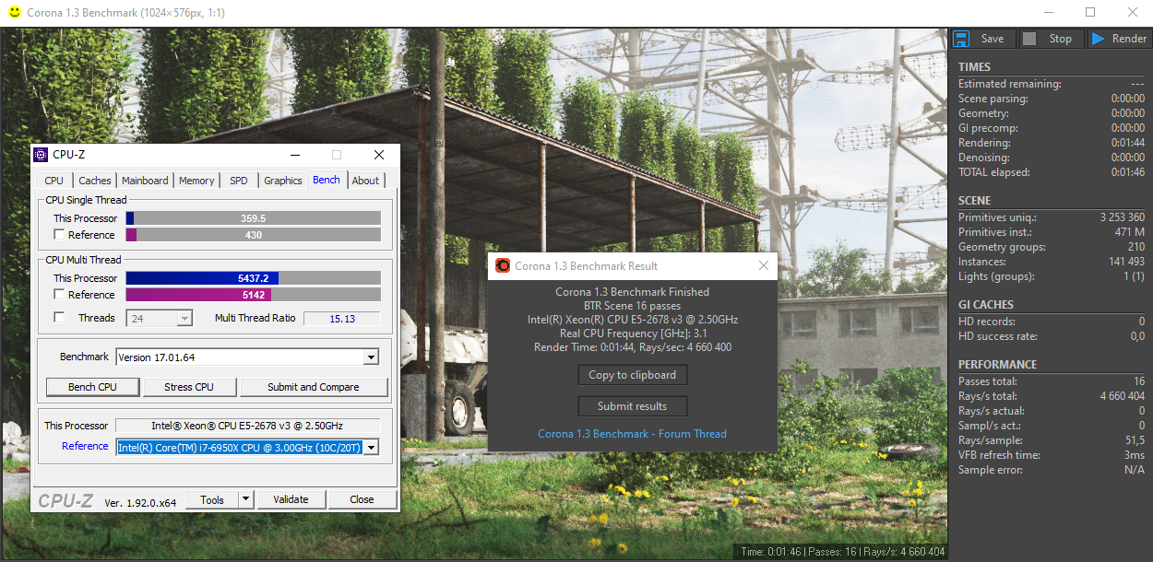Click the Render Time result line
Image resolution: width=1153 pixels, height=562 pixels.
[x=632, y=347]
